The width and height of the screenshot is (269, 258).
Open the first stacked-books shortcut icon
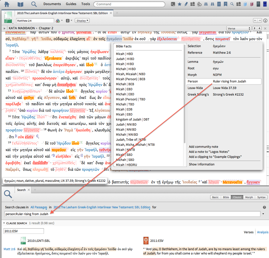(206, 4)
